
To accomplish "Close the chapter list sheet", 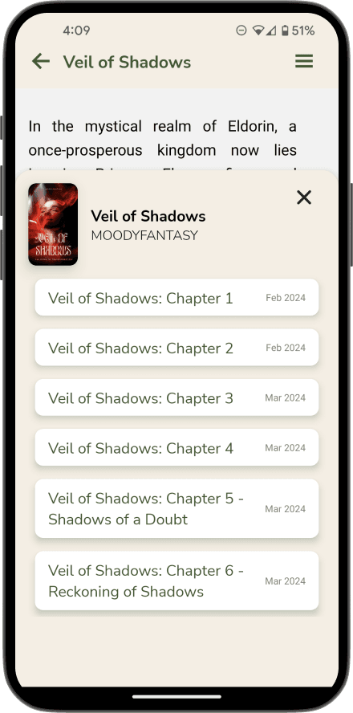I will pyautogui.click(x=304, y=198).
